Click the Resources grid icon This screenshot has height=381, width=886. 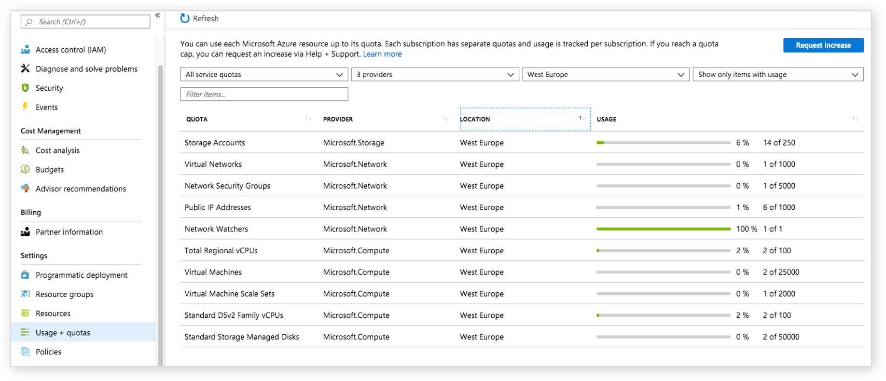click(26, 313)
